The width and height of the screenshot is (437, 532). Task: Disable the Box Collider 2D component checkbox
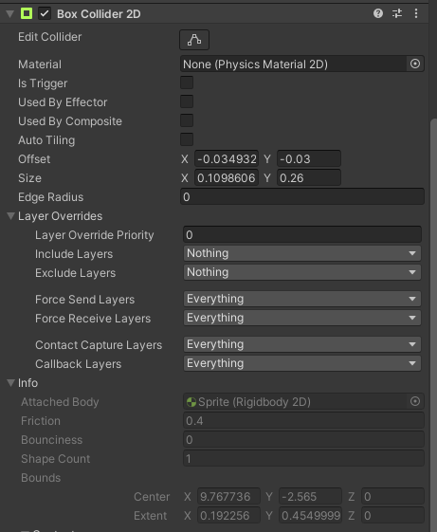point(45,14)
